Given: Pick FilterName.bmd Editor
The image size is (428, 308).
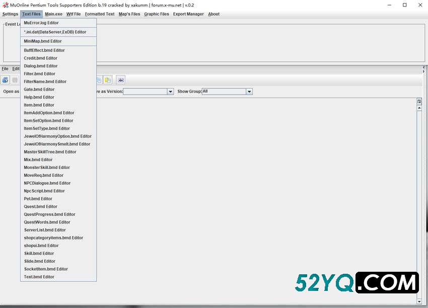Looking at the screenshot, I should tap(58, 82).
